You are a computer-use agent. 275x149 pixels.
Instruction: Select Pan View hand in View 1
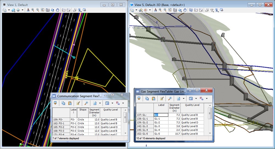coord(57,10)
